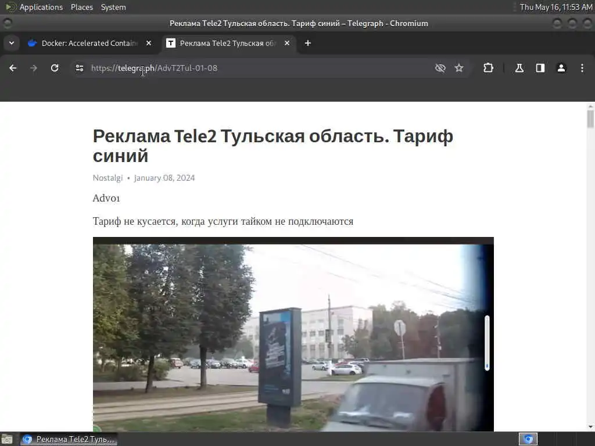
Task: Open a new tab with plus button
Action: coord(308,43)
